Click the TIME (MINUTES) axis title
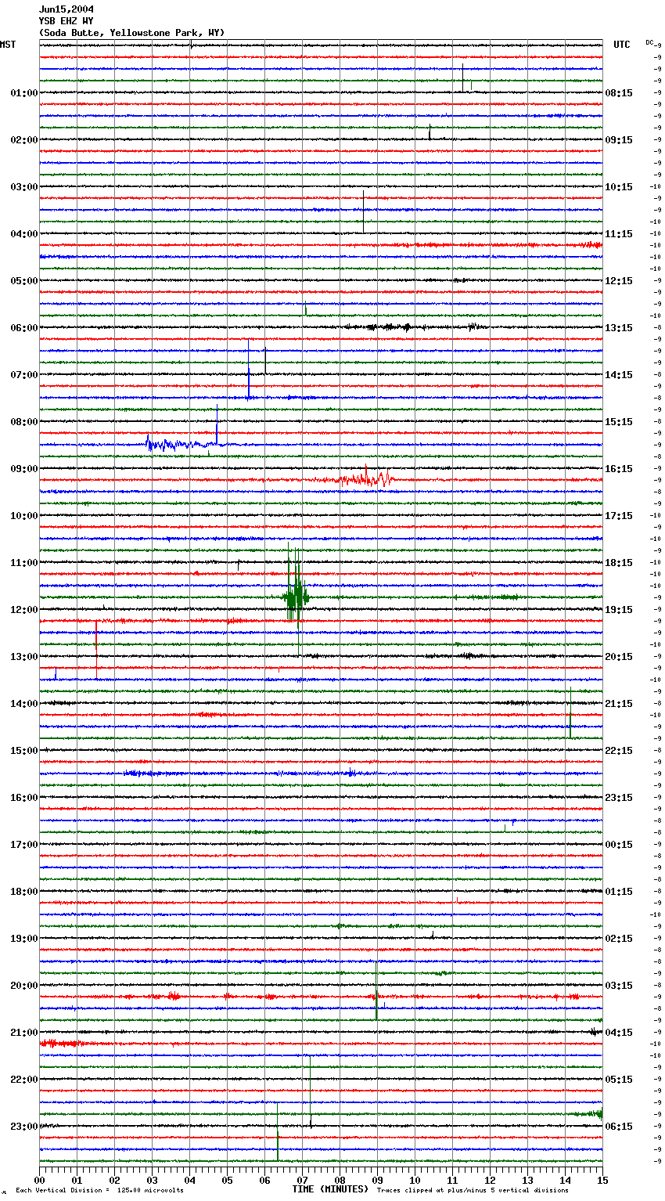 330,1189
